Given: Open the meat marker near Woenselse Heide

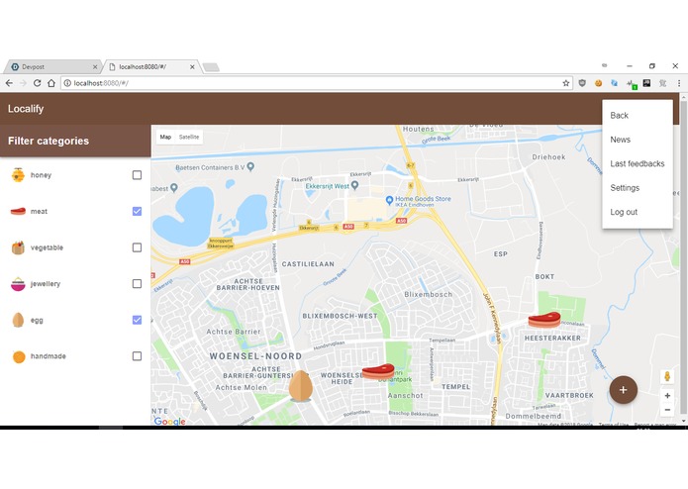Looking at the screenshot, I should point(378,371).
